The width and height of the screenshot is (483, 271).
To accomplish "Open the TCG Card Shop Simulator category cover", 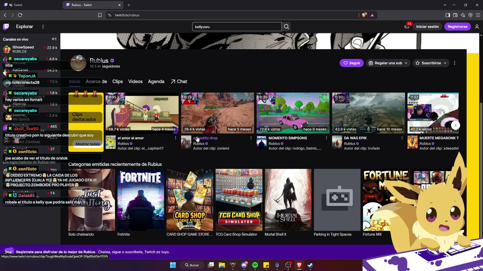I will tap(239, 200).
